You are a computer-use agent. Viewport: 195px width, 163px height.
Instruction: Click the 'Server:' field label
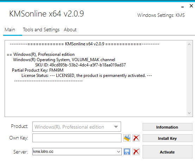tap(21, 152)
